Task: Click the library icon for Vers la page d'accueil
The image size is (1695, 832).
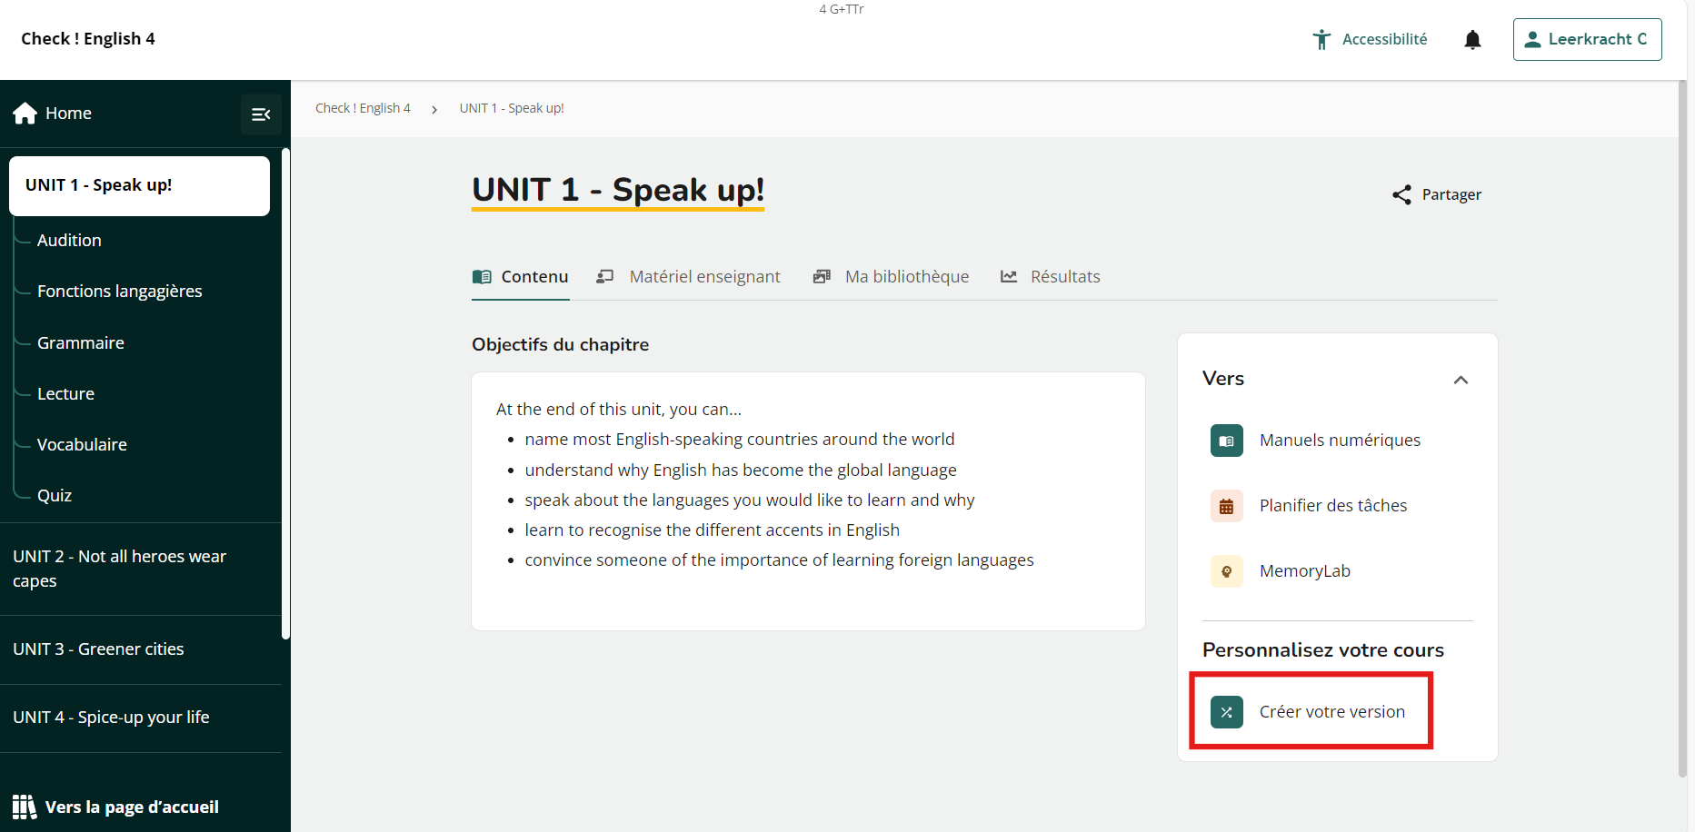Action: point(25,807)
